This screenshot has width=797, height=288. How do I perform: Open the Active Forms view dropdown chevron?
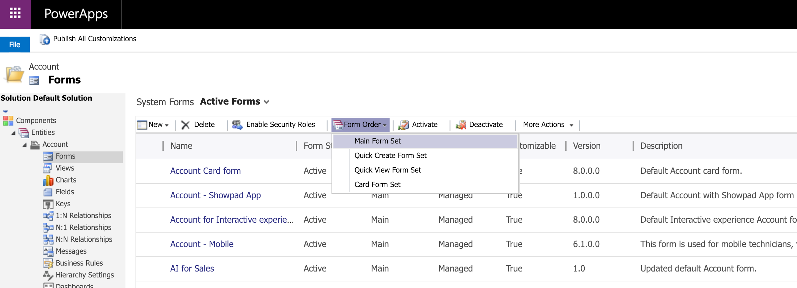(266, 102)
